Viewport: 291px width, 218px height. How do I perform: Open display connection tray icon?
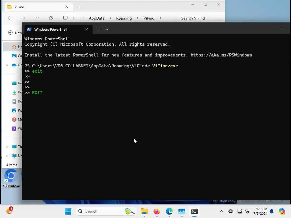click(240, 211)
